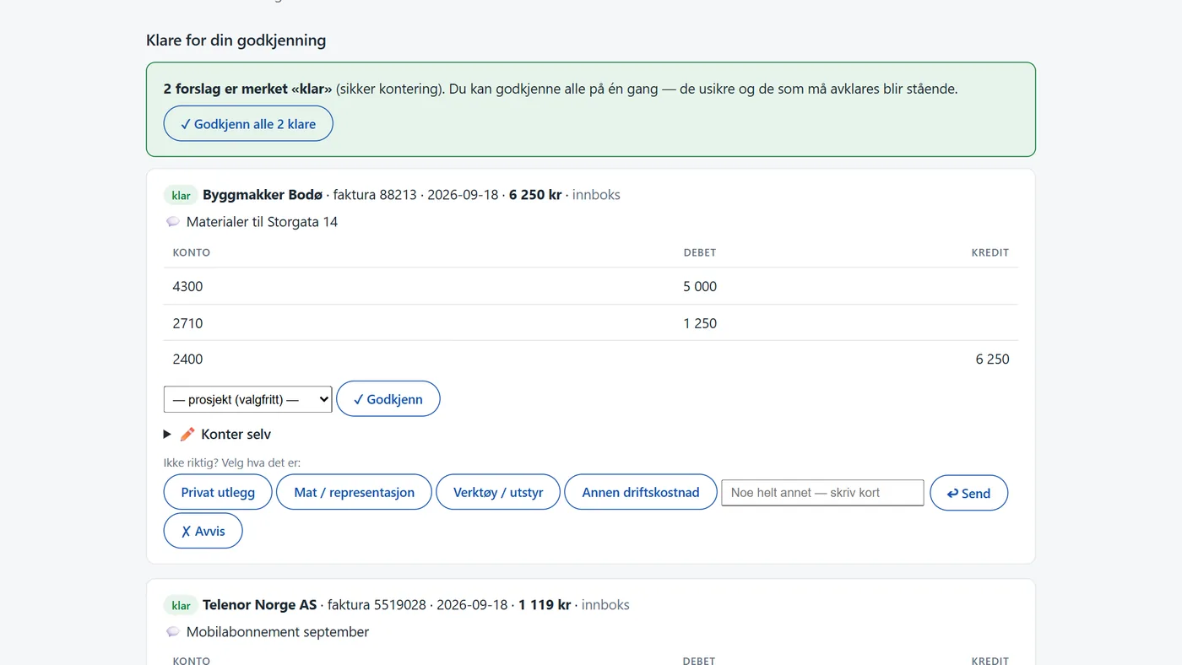Click the debit amount 1 250
The width and height of the screenshot is (1182, 665).
700,323
